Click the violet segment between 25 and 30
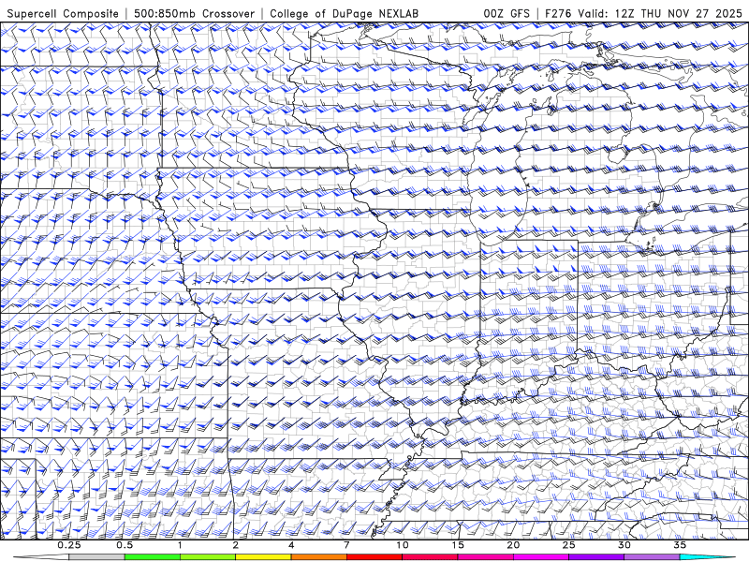This screenshot has width=749, height=562. (596, 557)
